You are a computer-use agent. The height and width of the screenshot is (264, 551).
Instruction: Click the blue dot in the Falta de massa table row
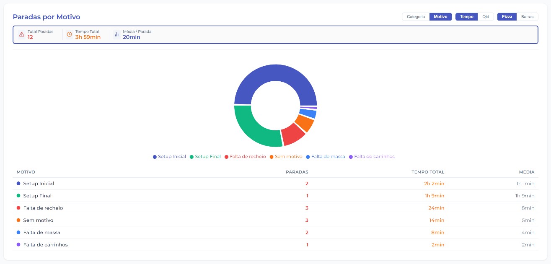[x=18, y=233]
